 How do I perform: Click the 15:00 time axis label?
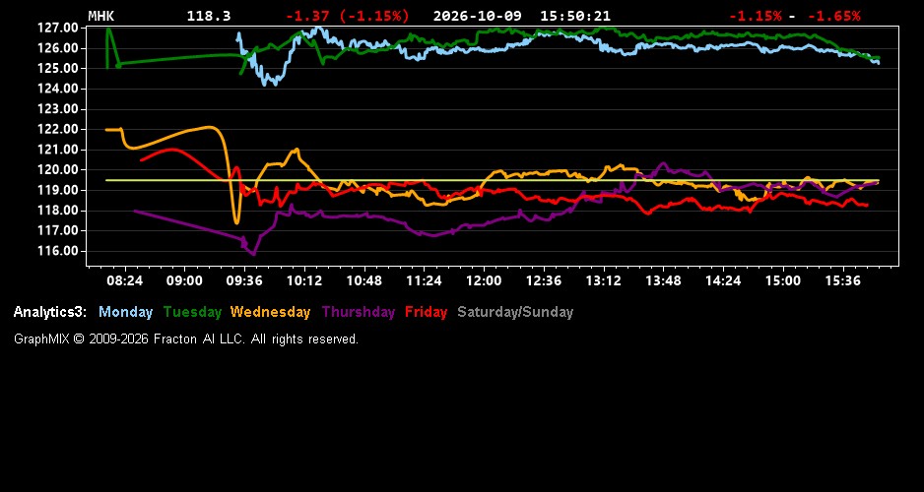pyautogui.click(x=783, y=280)
